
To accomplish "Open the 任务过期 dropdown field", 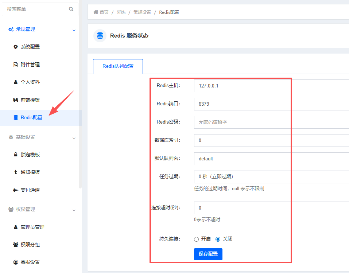I will tap(272, 177).
